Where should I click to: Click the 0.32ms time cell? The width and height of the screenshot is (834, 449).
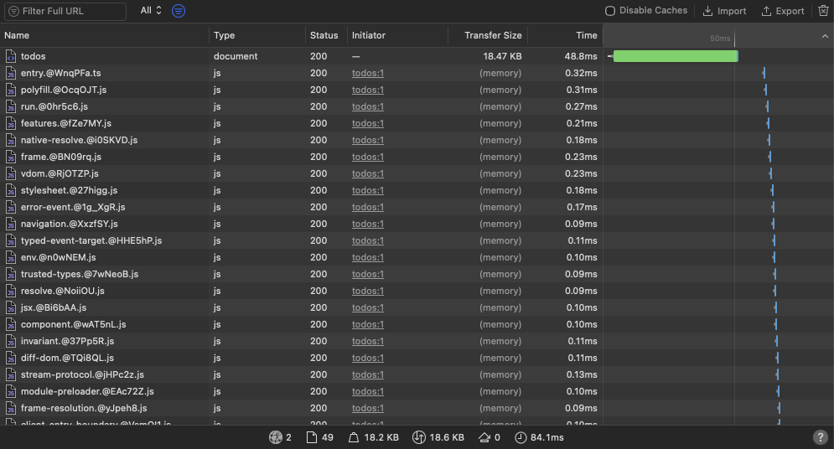(x=581, y=74)
